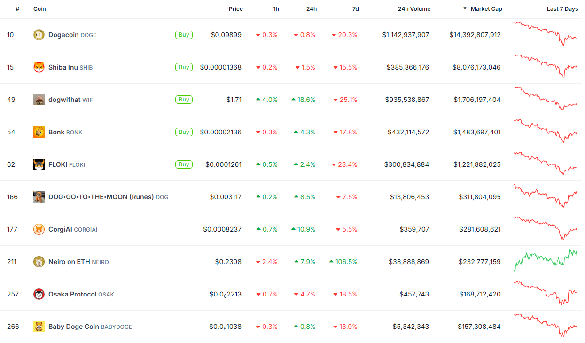Click the FLOKI coin logo icon
Screen dimensions: 585x343
point(39,164)
